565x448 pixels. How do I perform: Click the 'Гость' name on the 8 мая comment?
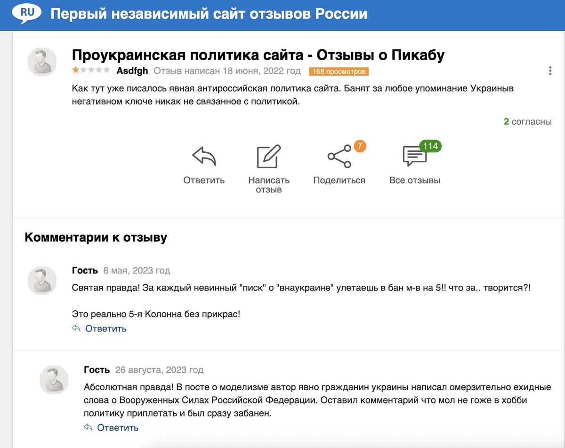pyautogui.click(x=85, y=271)
